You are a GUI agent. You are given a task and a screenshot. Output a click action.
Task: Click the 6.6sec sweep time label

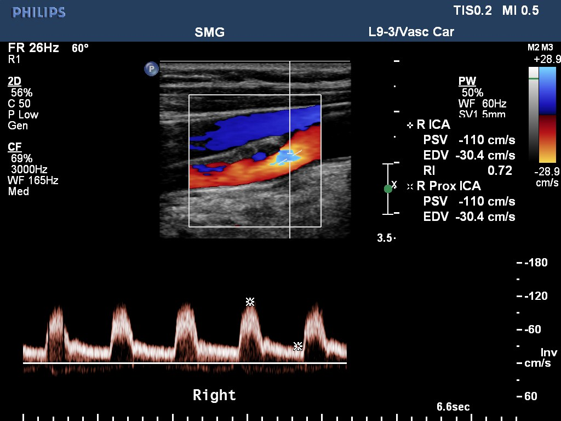(x=453, y=407)
